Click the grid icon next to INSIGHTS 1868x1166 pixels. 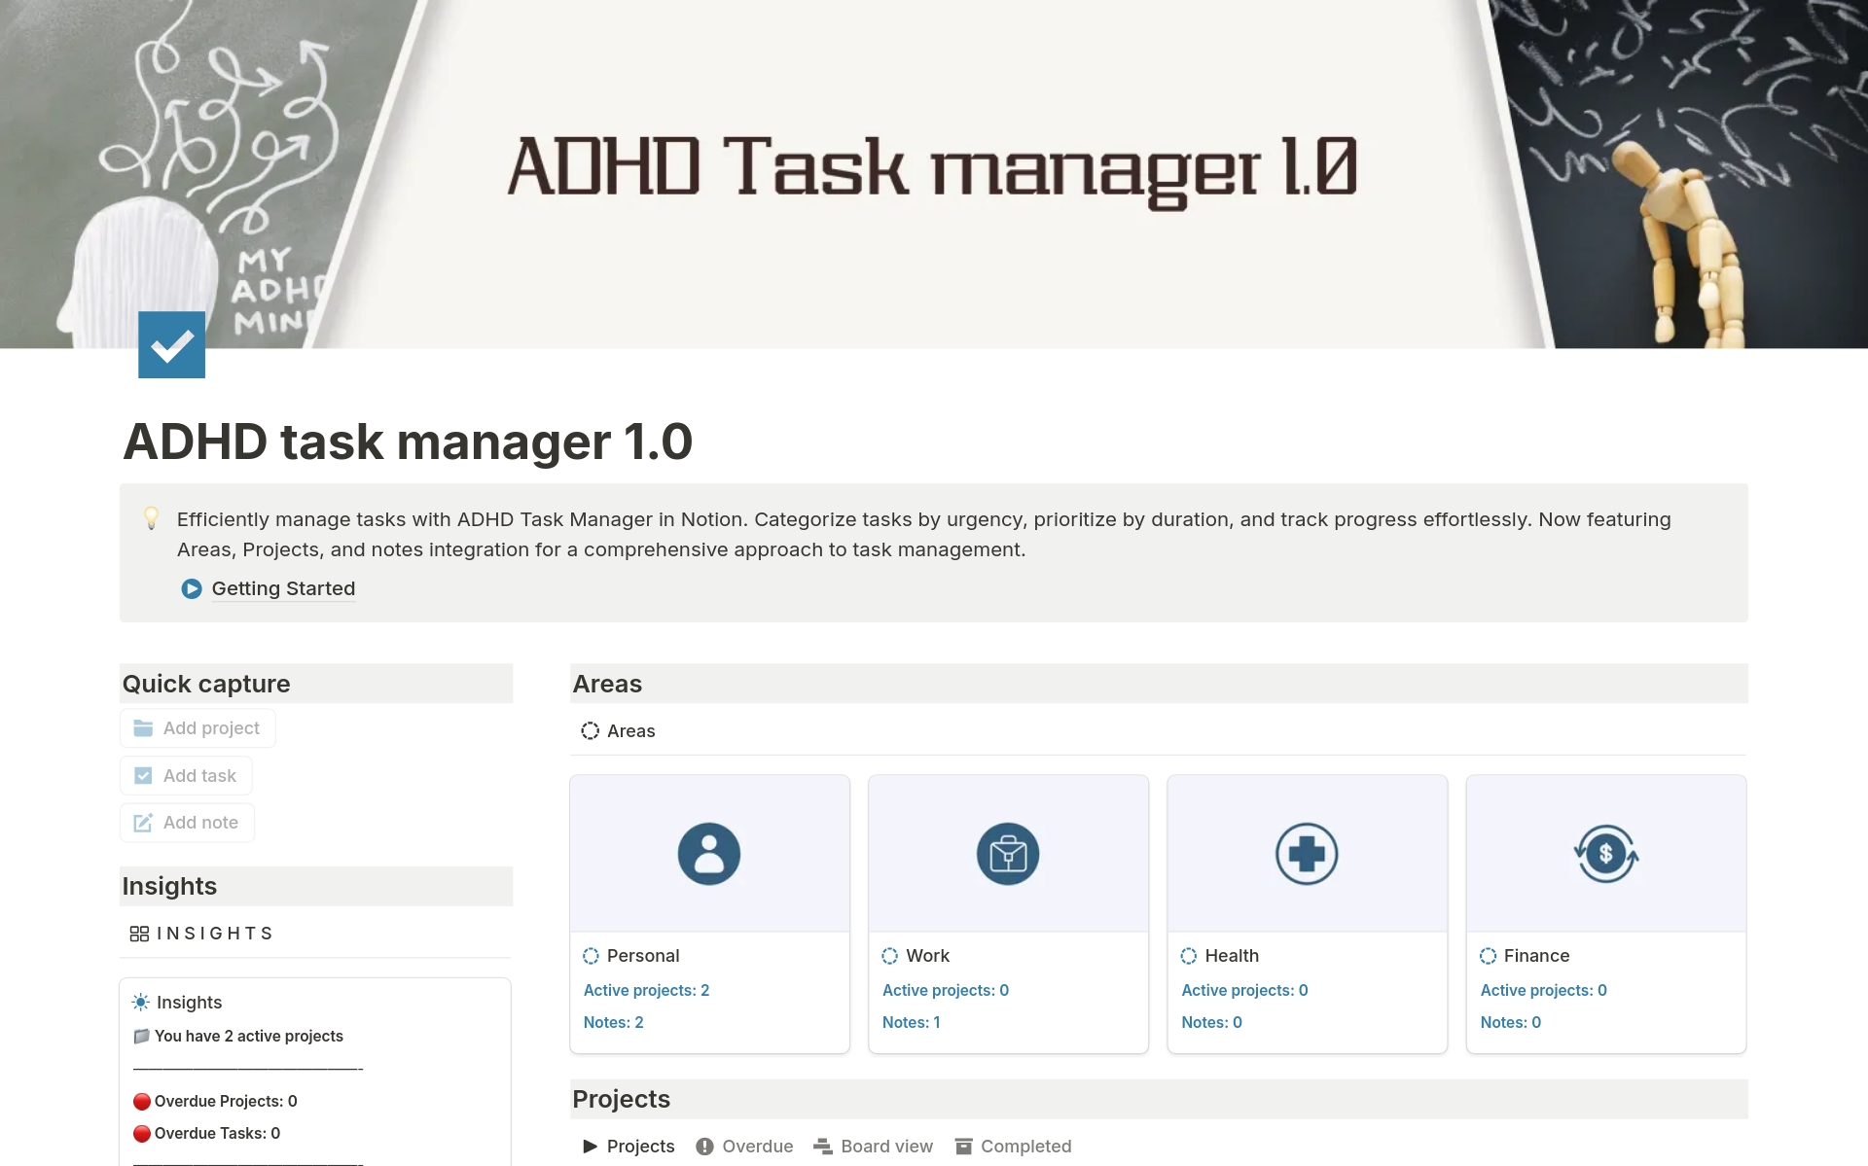tap(138, 933)
